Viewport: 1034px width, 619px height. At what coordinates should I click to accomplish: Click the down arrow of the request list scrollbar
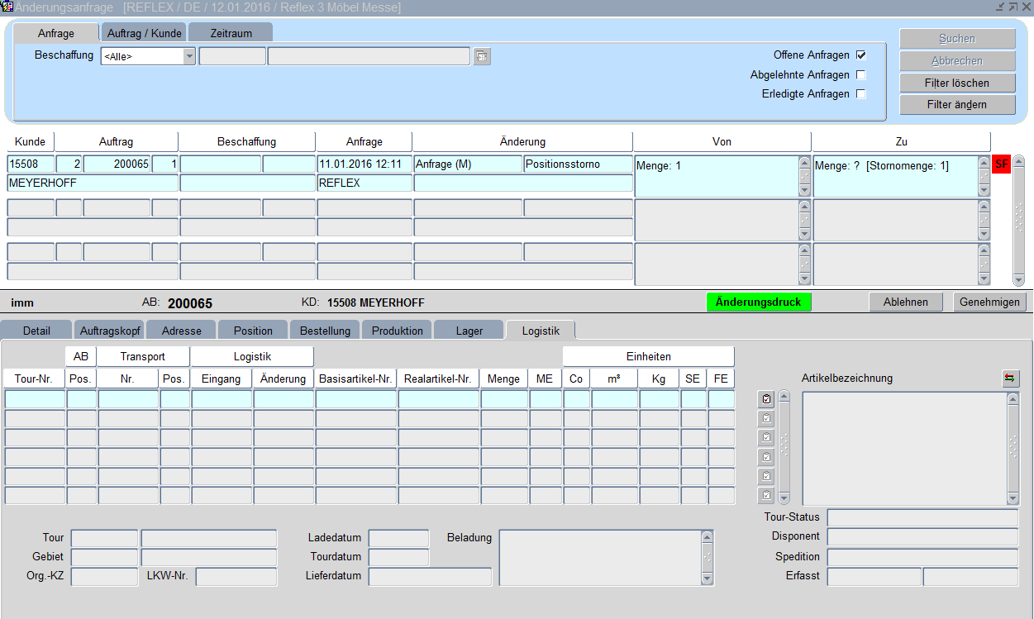tap(1018, 280)
